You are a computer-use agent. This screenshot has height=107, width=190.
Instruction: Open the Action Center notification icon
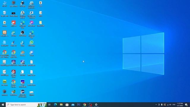tap(186, 105)
